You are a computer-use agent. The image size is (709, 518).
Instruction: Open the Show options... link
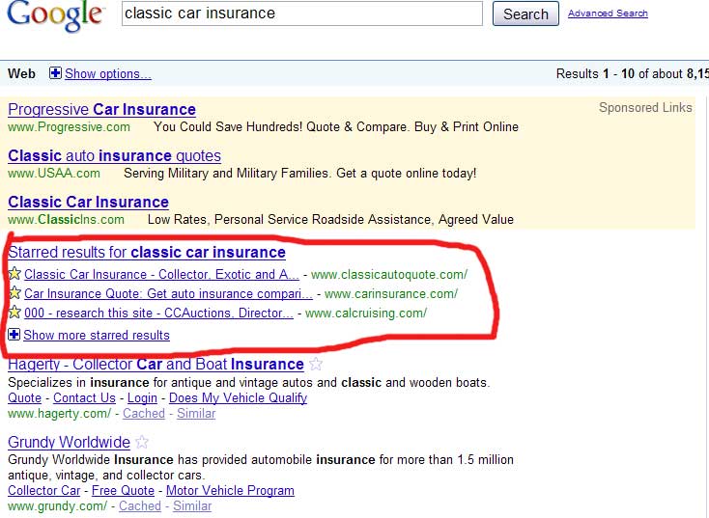108,73
